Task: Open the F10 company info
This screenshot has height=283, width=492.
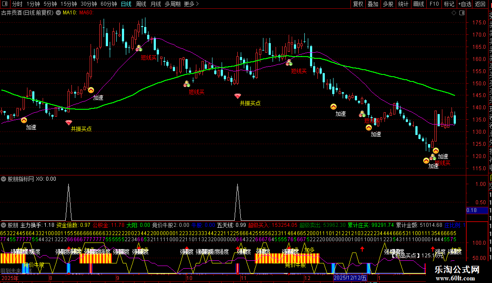Action: pos(434,4)
